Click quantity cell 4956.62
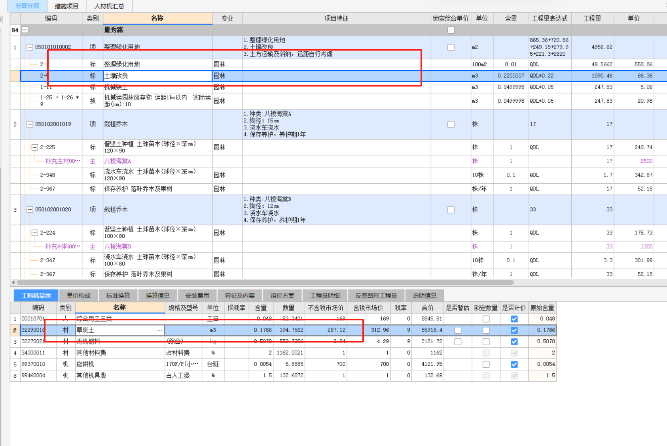Screen dimensions: 667x446 tap(593, 47)
